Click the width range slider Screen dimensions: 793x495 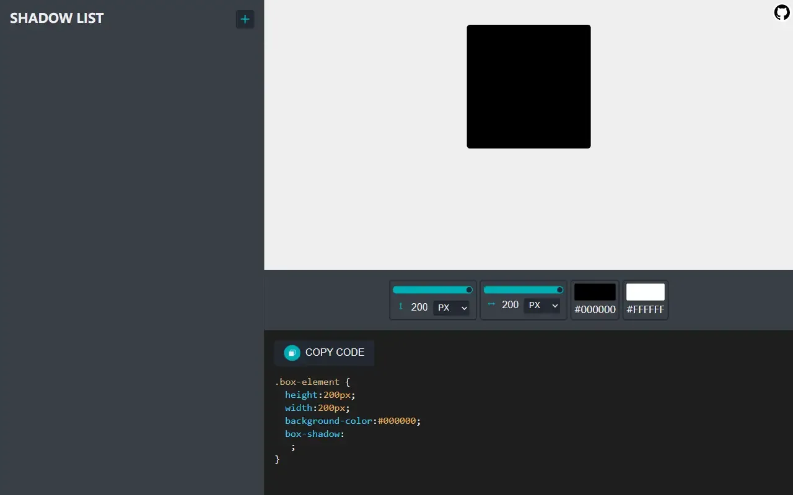point(524,290)
